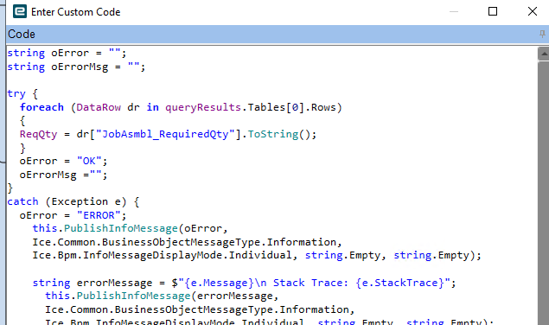Click the "JobAsmbl_RequiredQty" string literal
Viewport: 549px width, 325px height.
(x=165, y=134)
